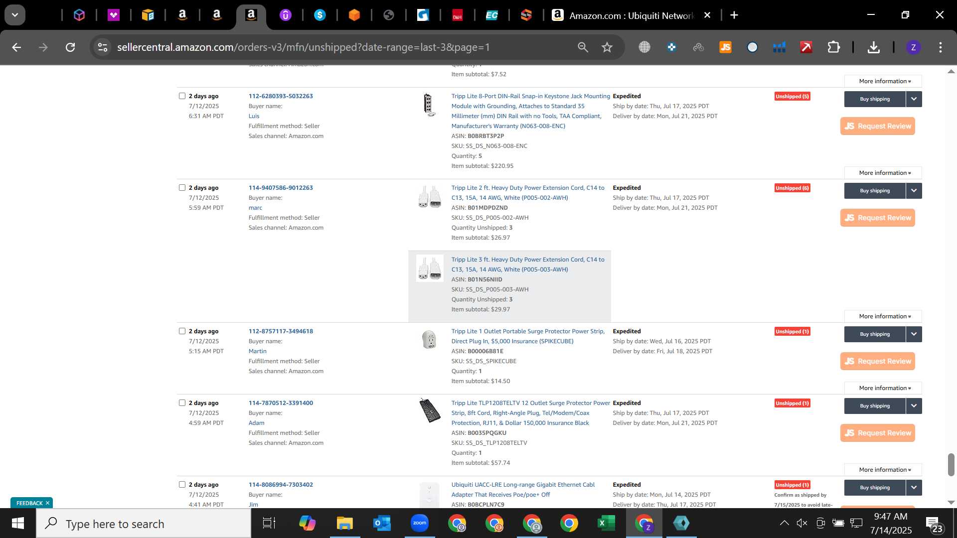The image size is (957, 538).
Task: Select order 114-8086994-7303402 checkbox
Action: point(182,485)
